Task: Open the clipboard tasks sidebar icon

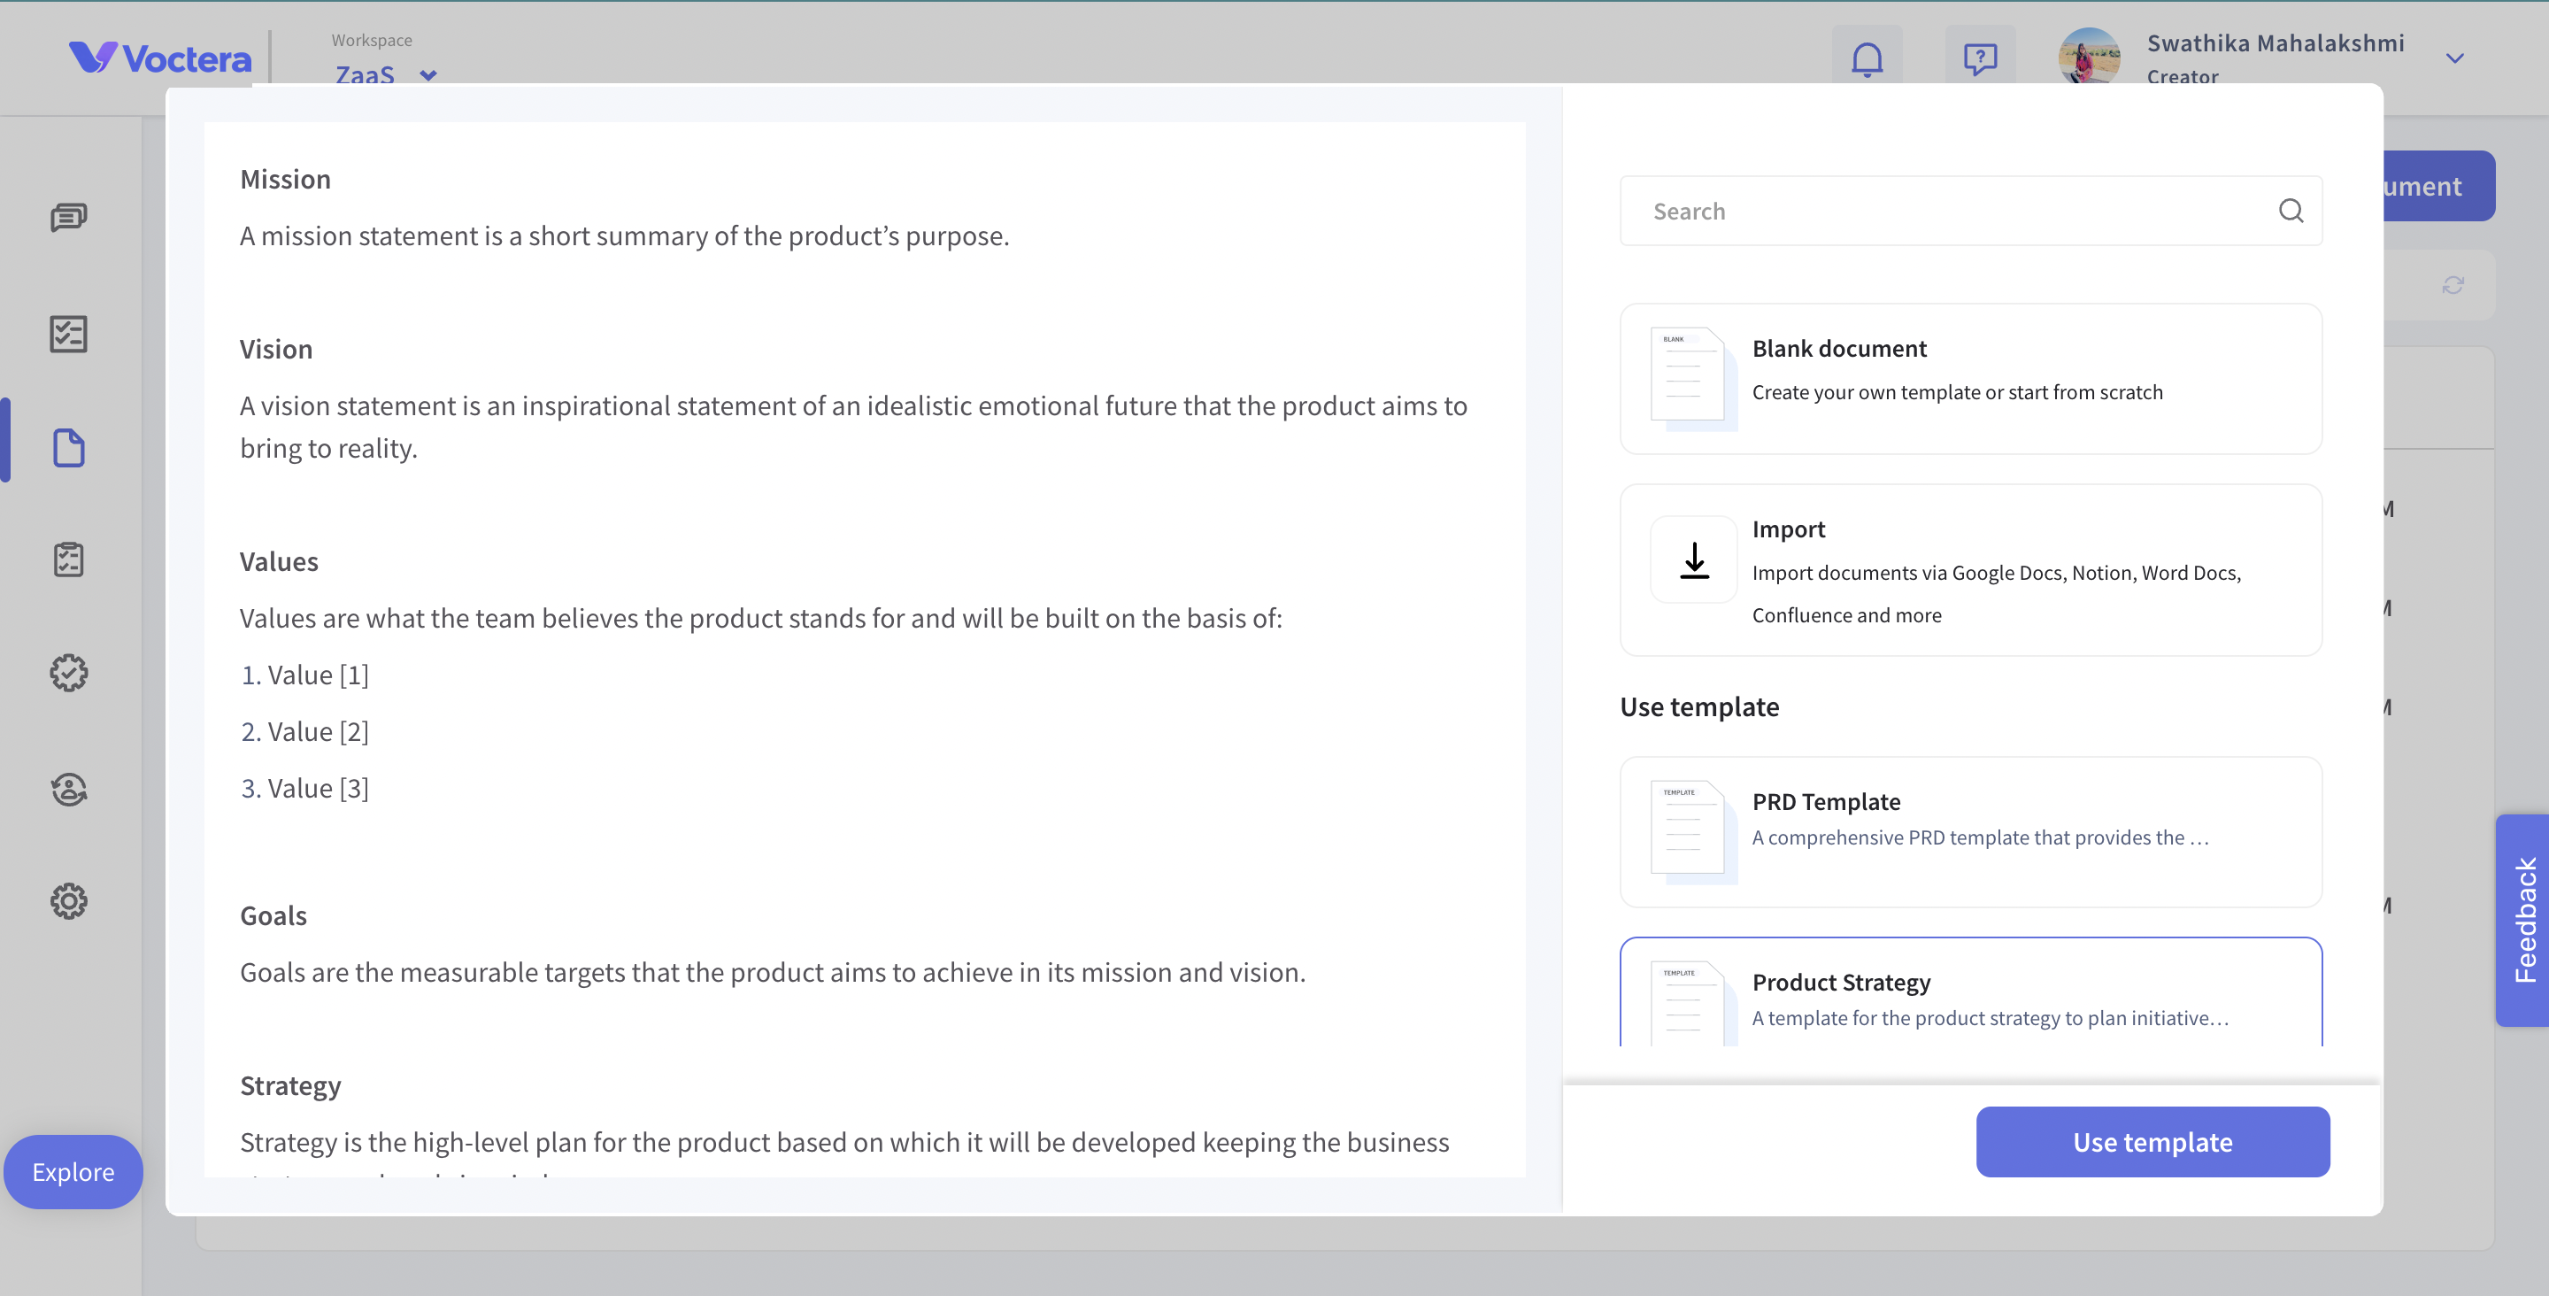Action: (x=68, y=559)
